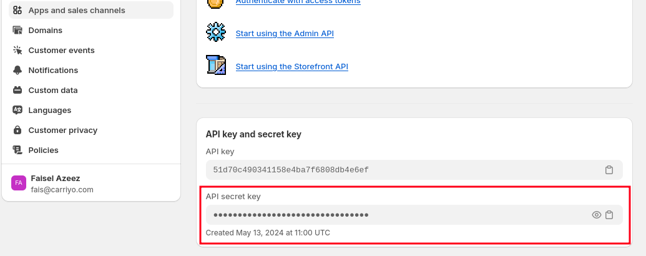Open Start using the Admin API link

coord(285,33)
